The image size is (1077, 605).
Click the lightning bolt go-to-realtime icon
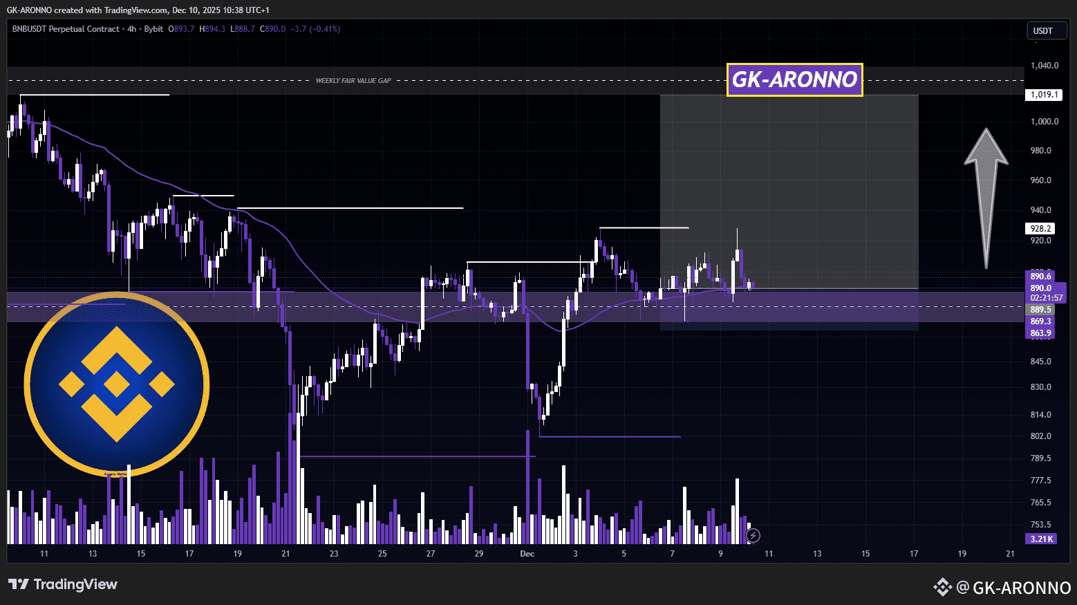click(x=753, y=535)
